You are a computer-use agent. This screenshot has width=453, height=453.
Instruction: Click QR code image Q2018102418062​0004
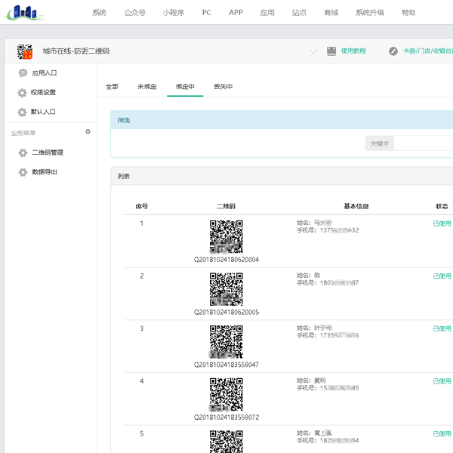tap(226, 237)
